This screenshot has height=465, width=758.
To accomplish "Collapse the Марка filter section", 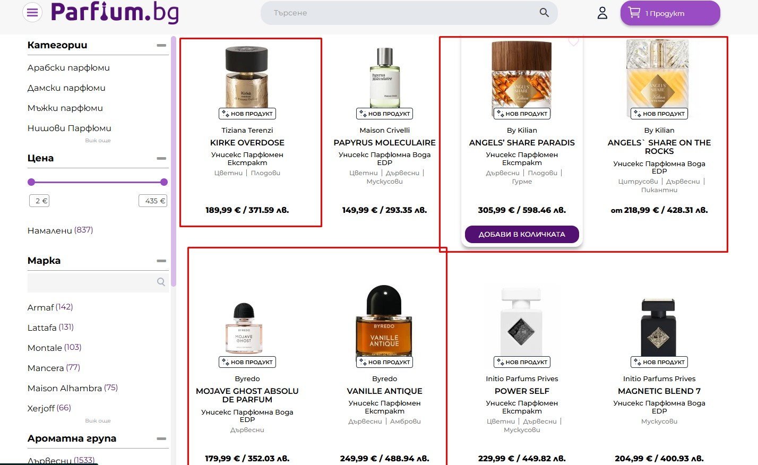I will [x=161, y=261].
